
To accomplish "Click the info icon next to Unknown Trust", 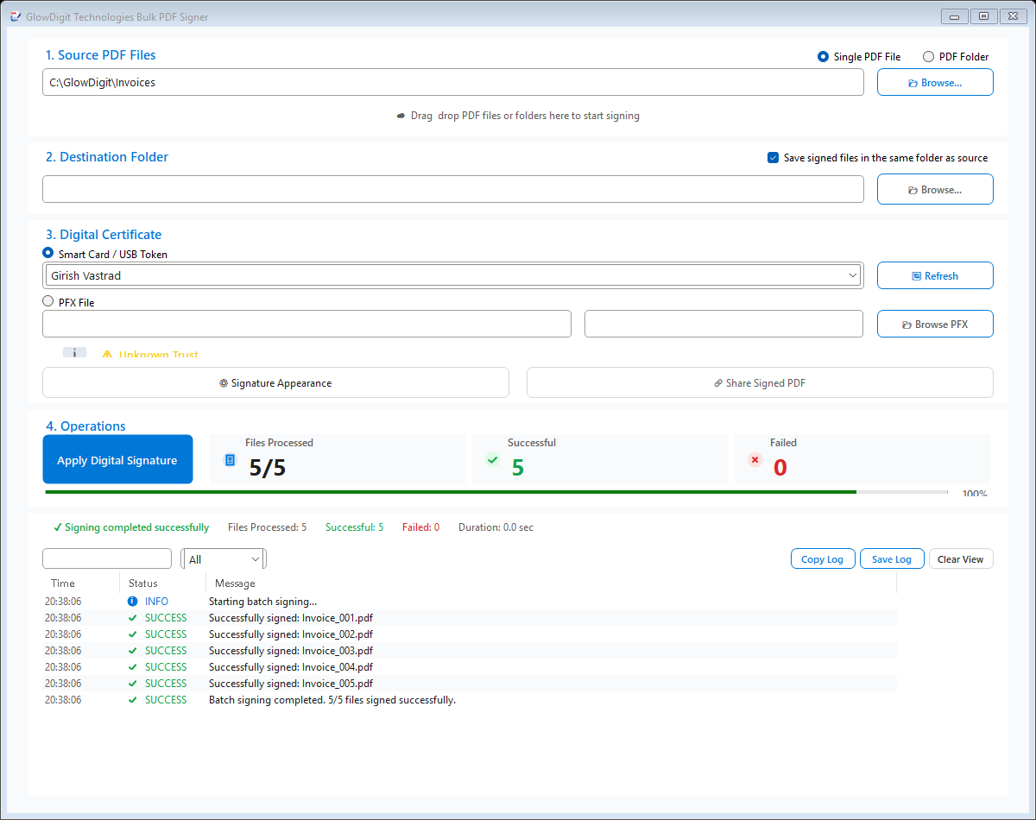I will coord(74,353).
